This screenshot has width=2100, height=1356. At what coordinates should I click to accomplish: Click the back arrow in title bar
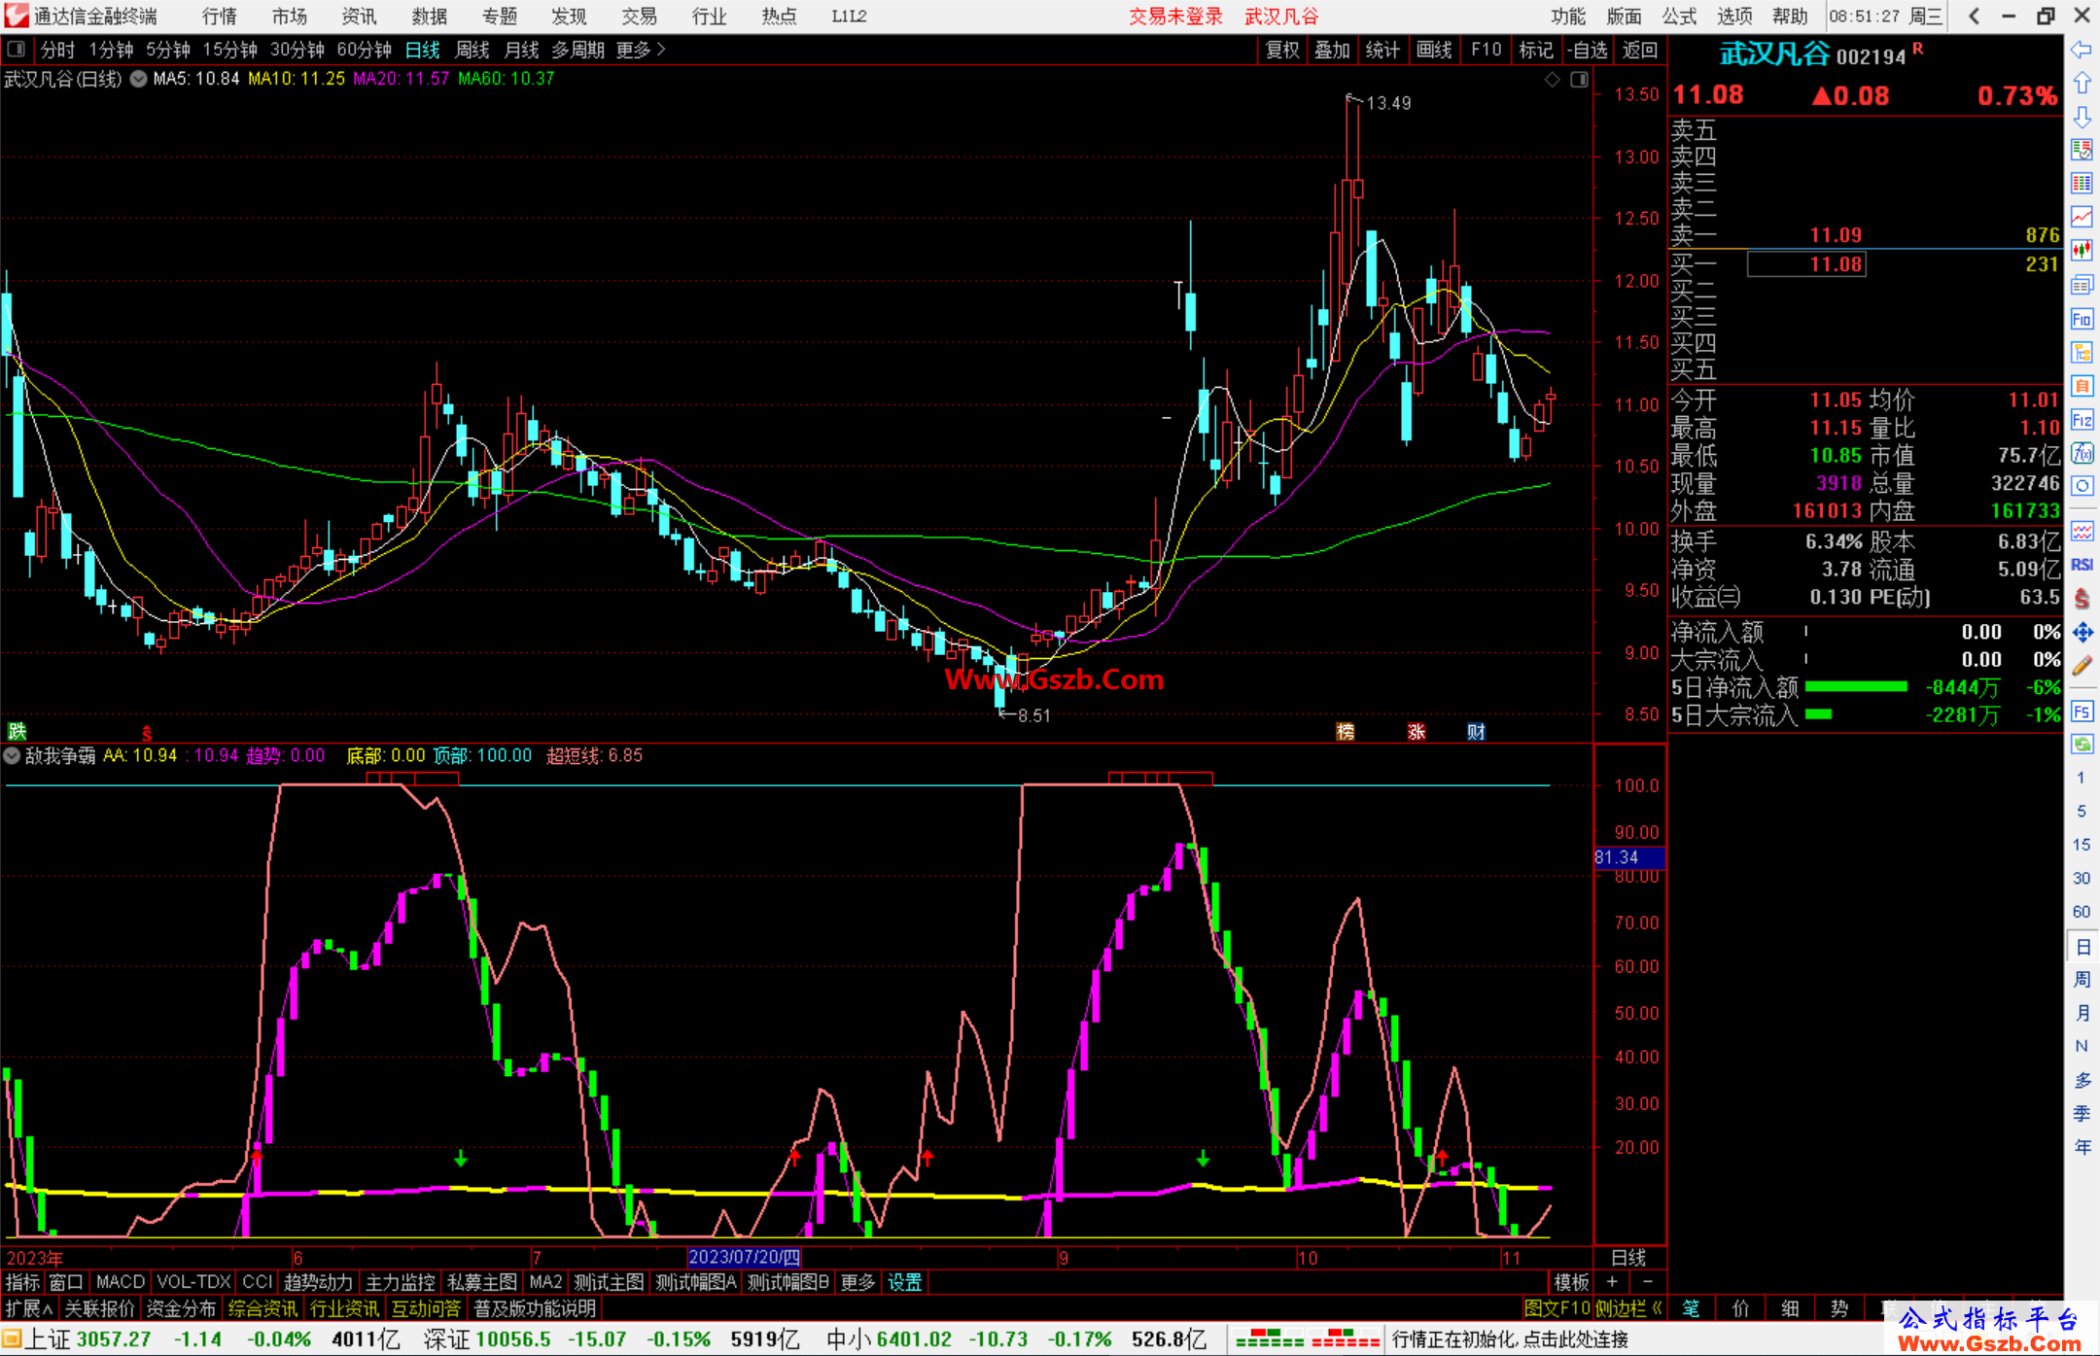pos(1974,16)
